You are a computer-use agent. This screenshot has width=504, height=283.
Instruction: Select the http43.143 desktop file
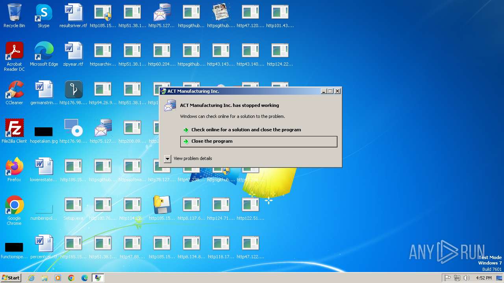221,54
